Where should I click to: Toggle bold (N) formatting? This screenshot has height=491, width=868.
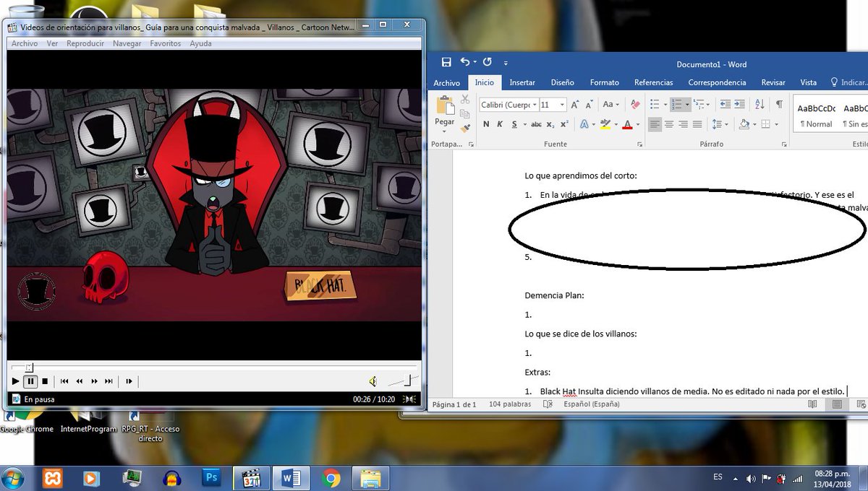[486, 124]
